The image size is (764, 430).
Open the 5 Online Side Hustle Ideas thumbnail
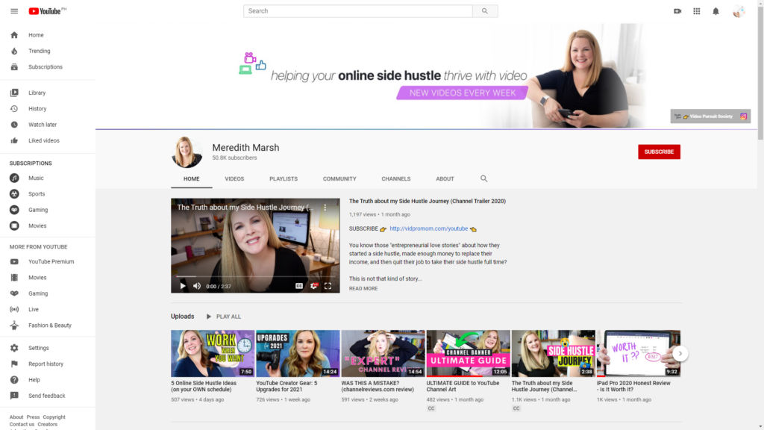tap(213, 353)
